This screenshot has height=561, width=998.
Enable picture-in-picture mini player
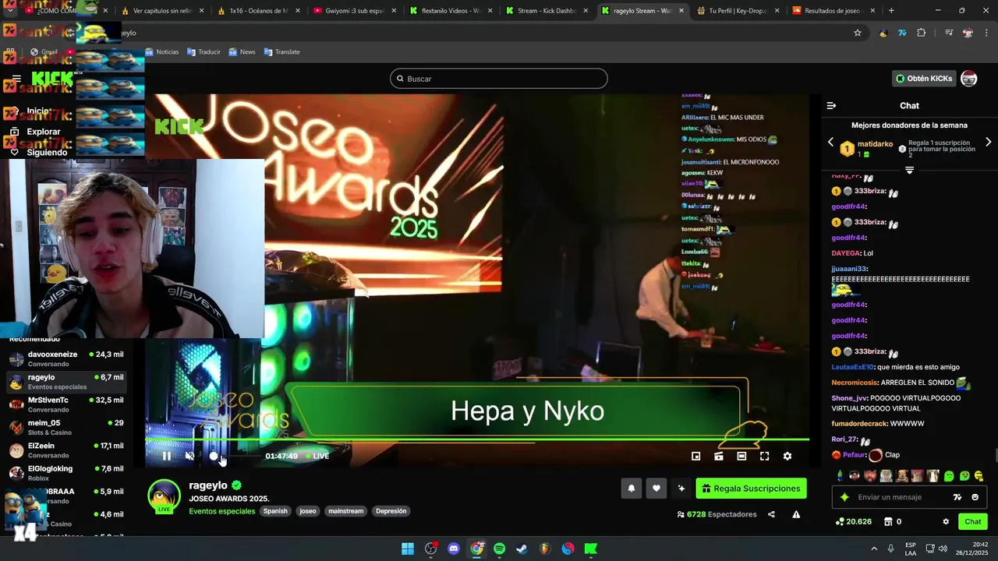[695, 456]
